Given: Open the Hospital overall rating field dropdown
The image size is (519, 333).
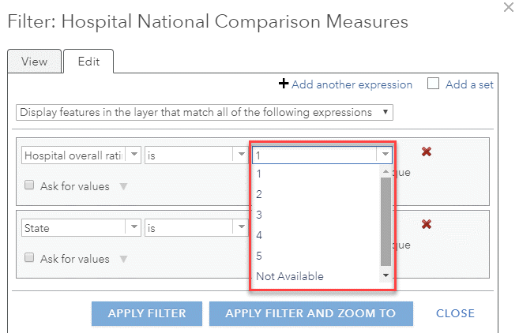Looking at the screenshot, I should 134,155.
